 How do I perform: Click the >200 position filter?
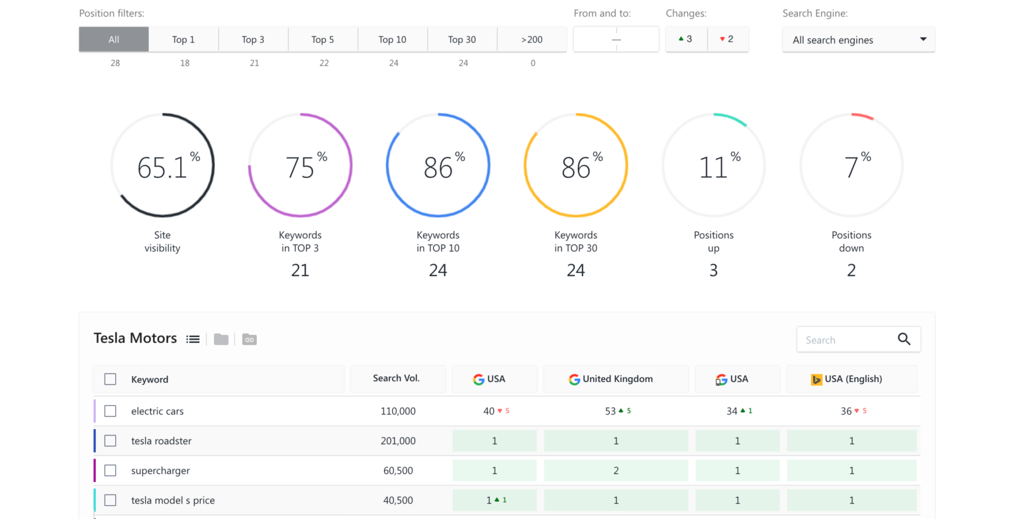click(x=532, y=39)
